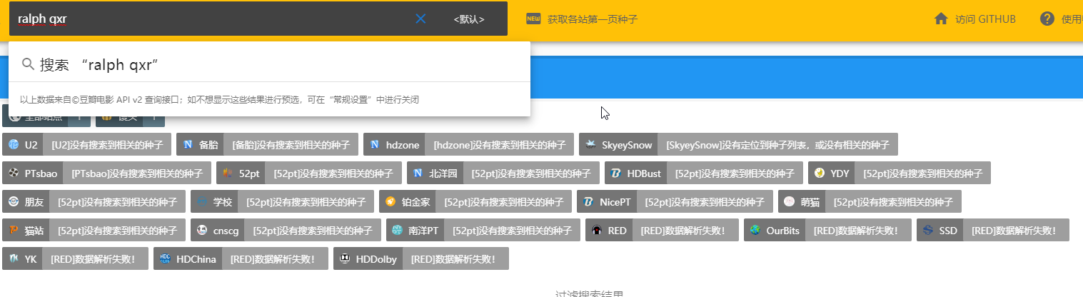Screen dimensions: 1083x297
Task: Click the SkyeySnow site icon
Action: point(590,145)
